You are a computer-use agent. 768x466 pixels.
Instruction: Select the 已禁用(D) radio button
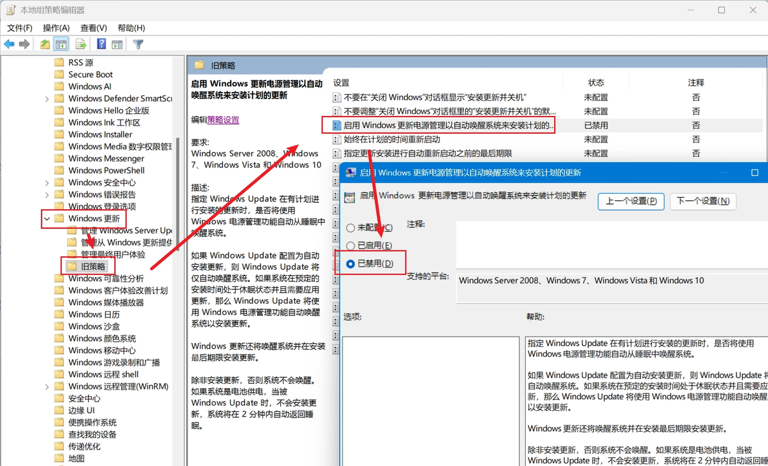(x=350, y=264)
